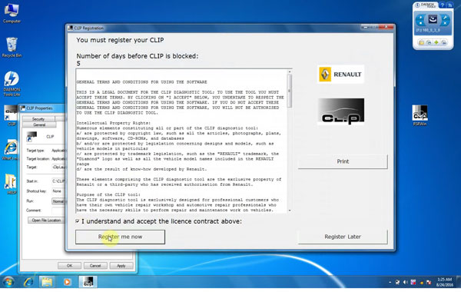Click the volume speaker tray icon

tap(405, 282)
